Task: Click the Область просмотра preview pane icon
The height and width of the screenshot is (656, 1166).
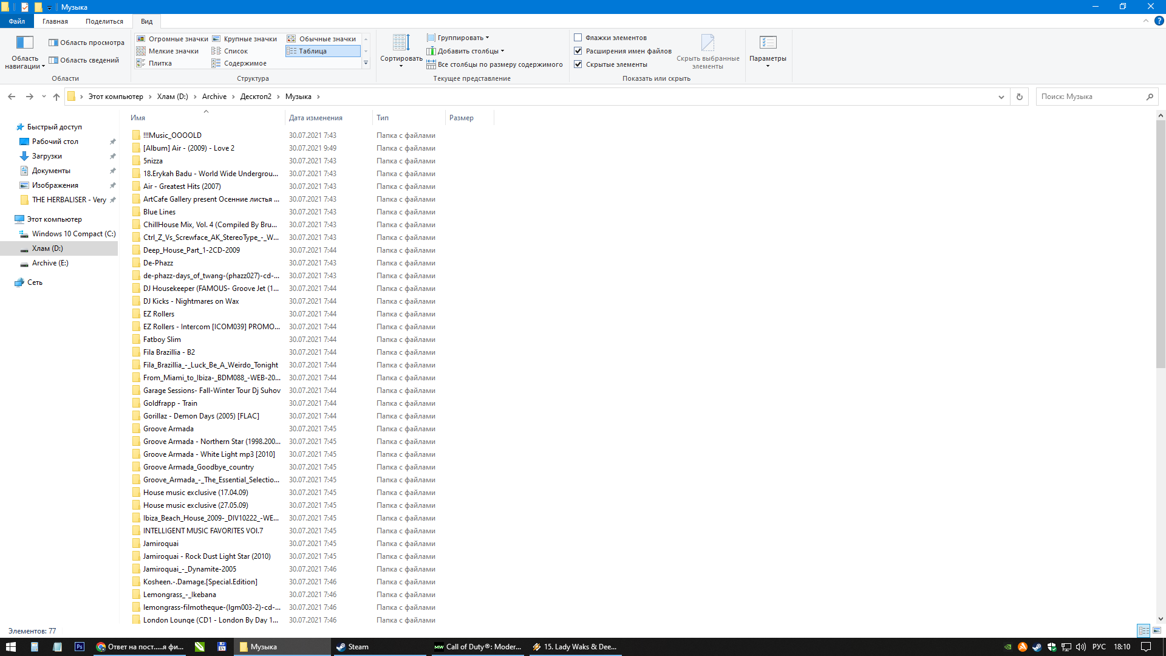Action: click(x=53, y=43)
